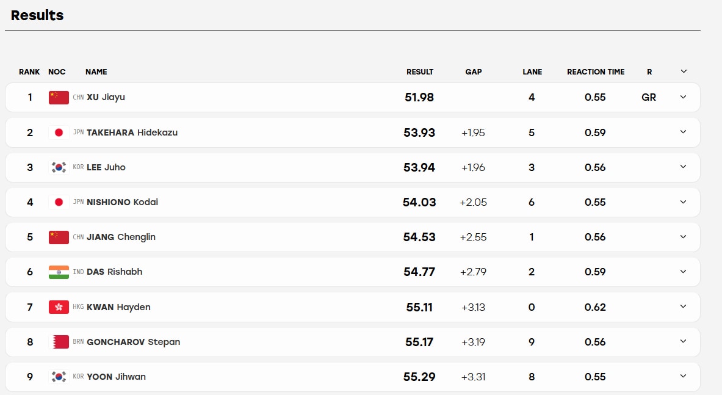Click Japan flag next to TAKEHARA Hidekazu
This screenshot has width=722, height=395.
point(59,132)
